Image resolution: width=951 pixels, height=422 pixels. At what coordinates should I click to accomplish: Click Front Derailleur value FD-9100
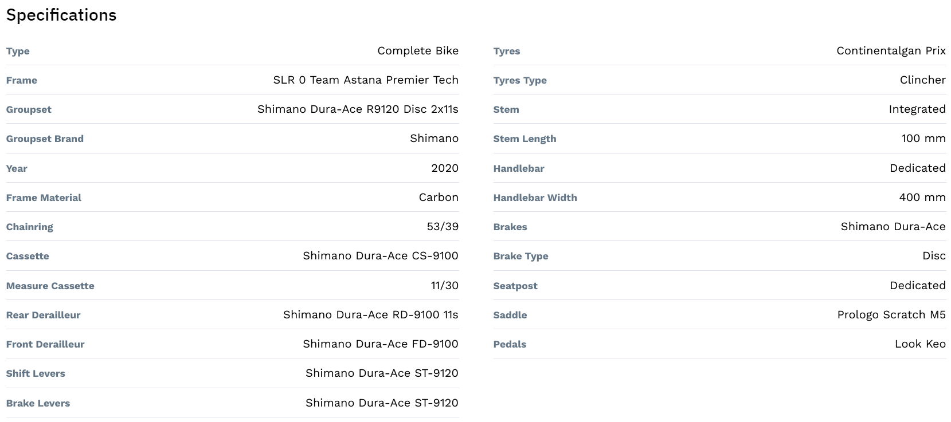click(x=380, y=344)
